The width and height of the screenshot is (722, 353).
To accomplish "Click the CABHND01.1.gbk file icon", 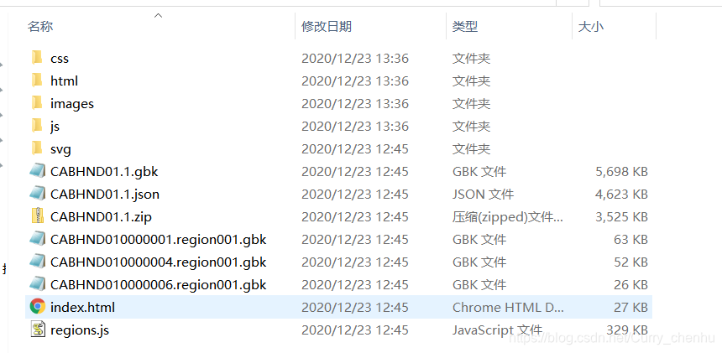I will point(38,171).
